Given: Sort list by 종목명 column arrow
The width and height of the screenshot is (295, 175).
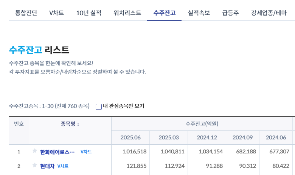Looking at the screenshot, I should pos(78,124).
